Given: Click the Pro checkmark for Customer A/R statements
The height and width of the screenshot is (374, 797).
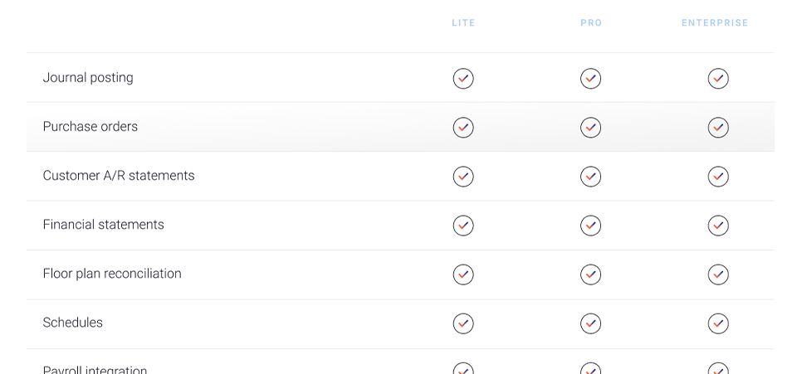Looking at the screenshot, I should tap(590, 177).
